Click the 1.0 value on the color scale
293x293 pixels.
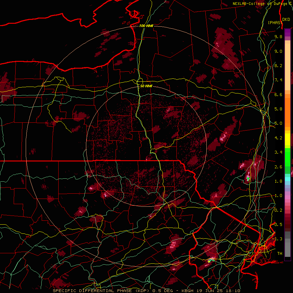(278, 196)
